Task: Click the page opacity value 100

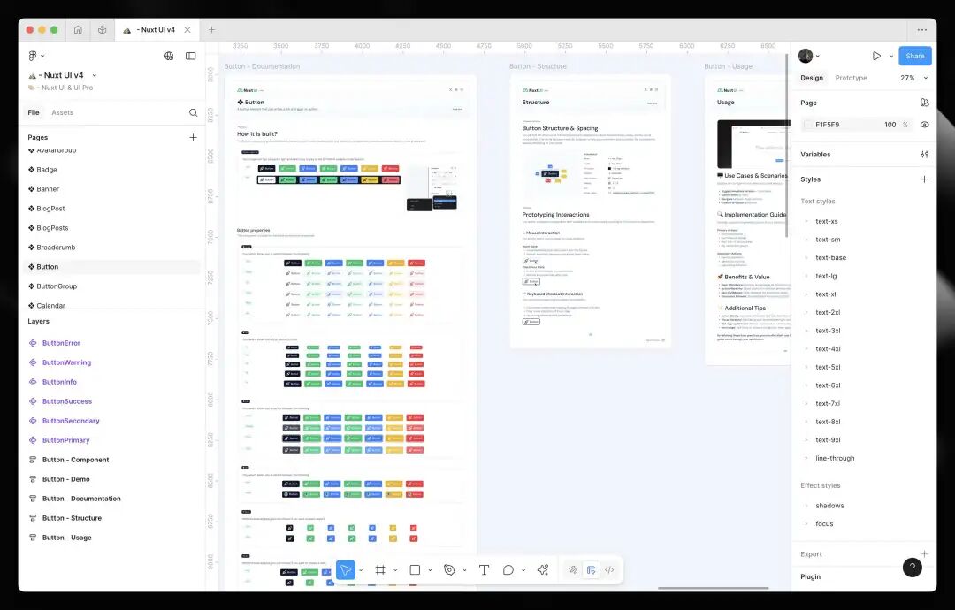Action: (890, 125)
